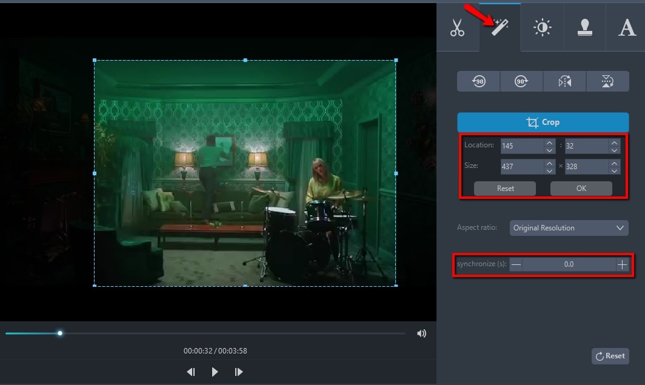645x385 pixels.
Task: Decrease Size height with down arrow
Action: pos(615,170)
